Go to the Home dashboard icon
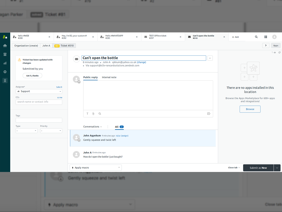Viewport: 282px width, 212px height. click(x=5, y=46)
